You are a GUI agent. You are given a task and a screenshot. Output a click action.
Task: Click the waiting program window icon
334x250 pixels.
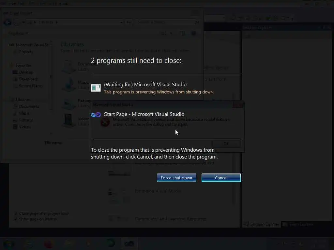(x=96, y=88)
